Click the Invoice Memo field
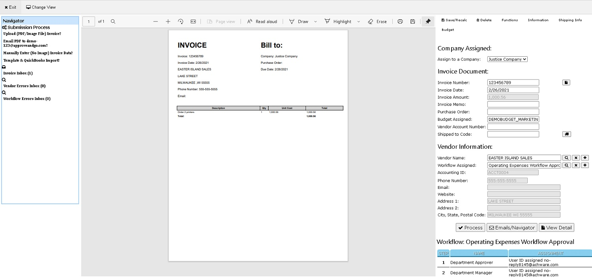The height and width of the screenshot is (277, 592). 513,105
